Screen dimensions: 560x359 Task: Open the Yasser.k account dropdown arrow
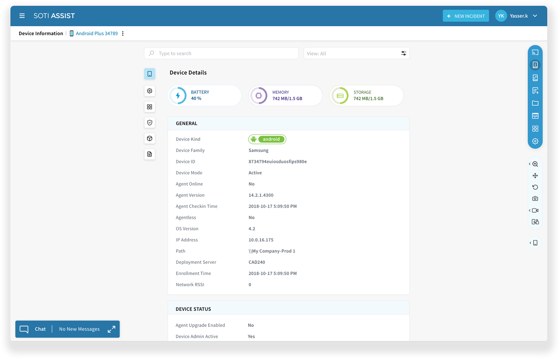coord(535,16)
